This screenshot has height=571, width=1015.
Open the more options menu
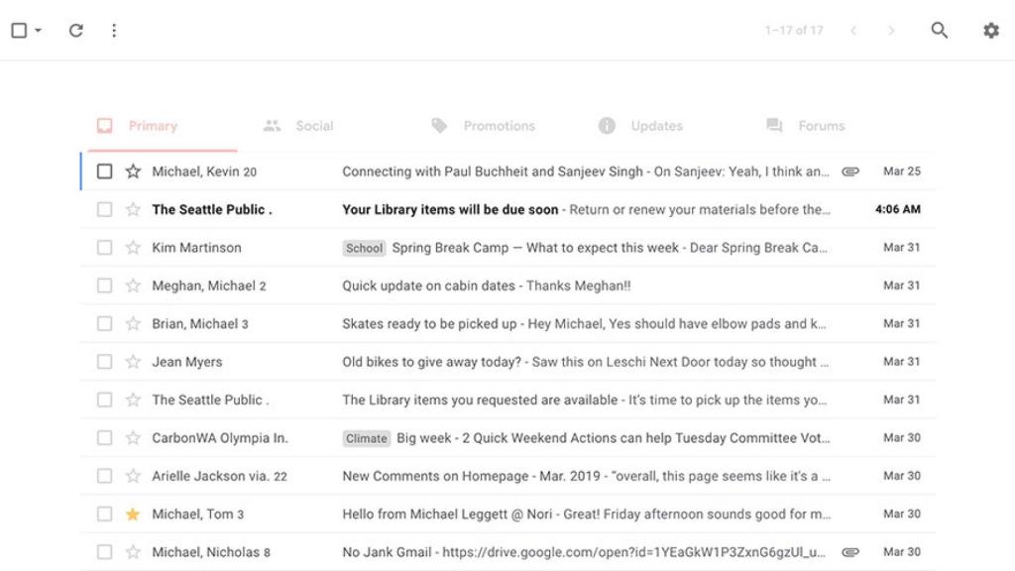(x=114, y=30)
